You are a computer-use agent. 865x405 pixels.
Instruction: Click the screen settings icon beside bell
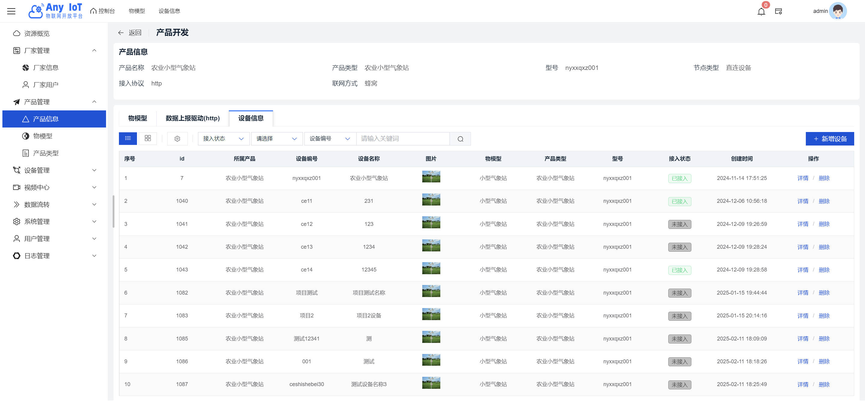coord(778,11)
